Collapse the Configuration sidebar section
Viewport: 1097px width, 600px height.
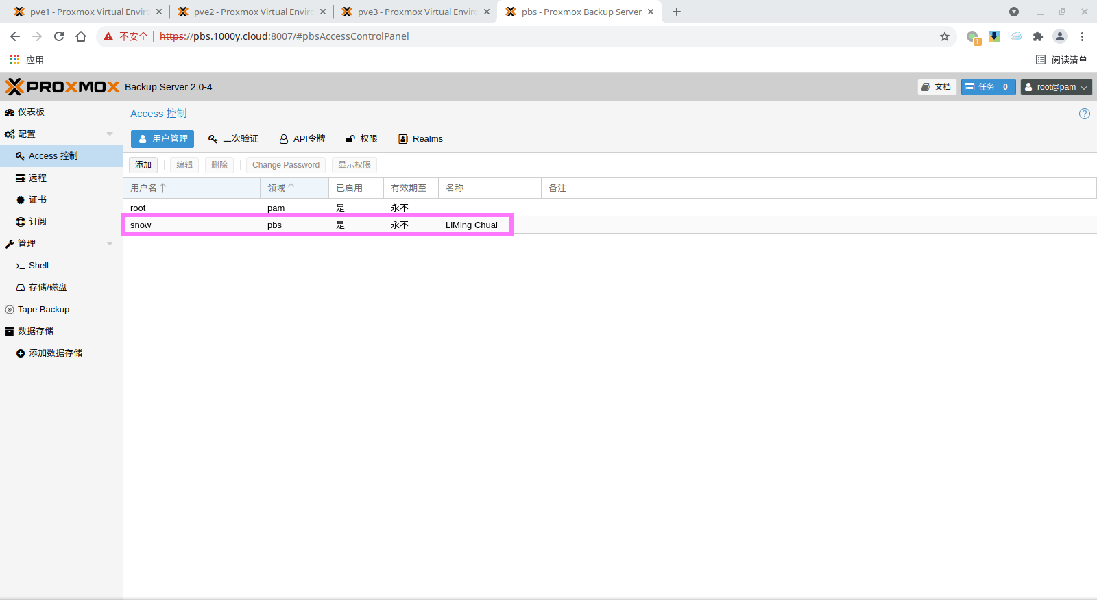(x=110, y=134)
